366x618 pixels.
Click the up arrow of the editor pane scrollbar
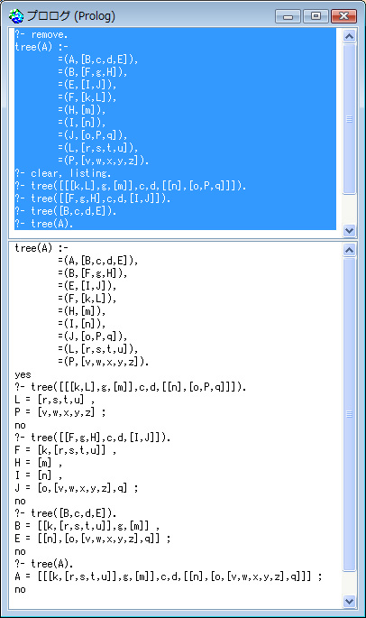(x=349, y=36)
